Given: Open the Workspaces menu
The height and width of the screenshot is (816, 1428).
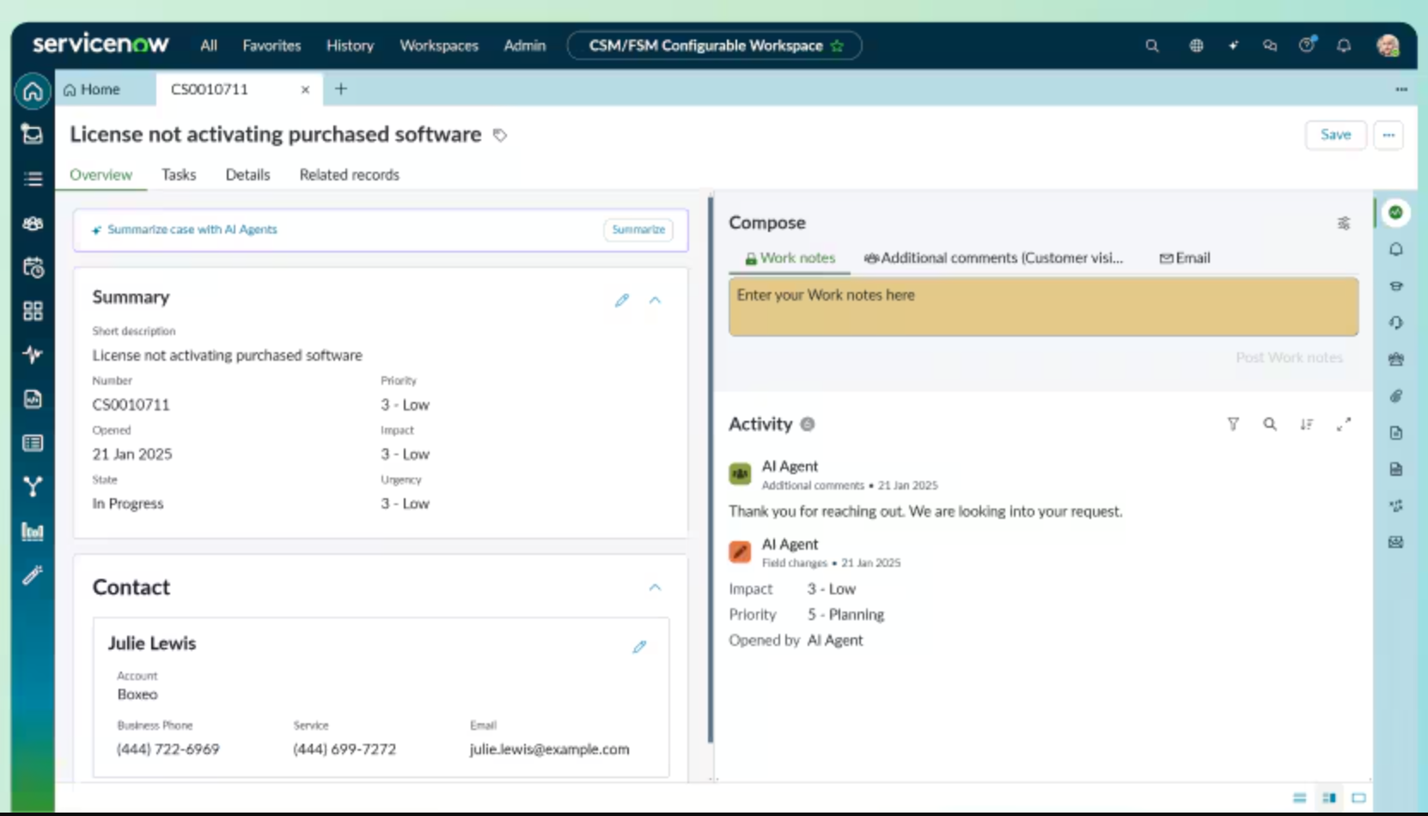Looking at the screenshot, I should (438, 46).
